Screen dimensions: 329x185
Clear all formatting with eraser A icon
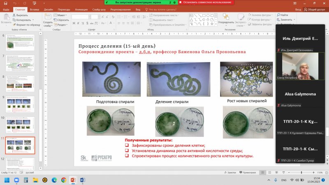pos(113,17)
